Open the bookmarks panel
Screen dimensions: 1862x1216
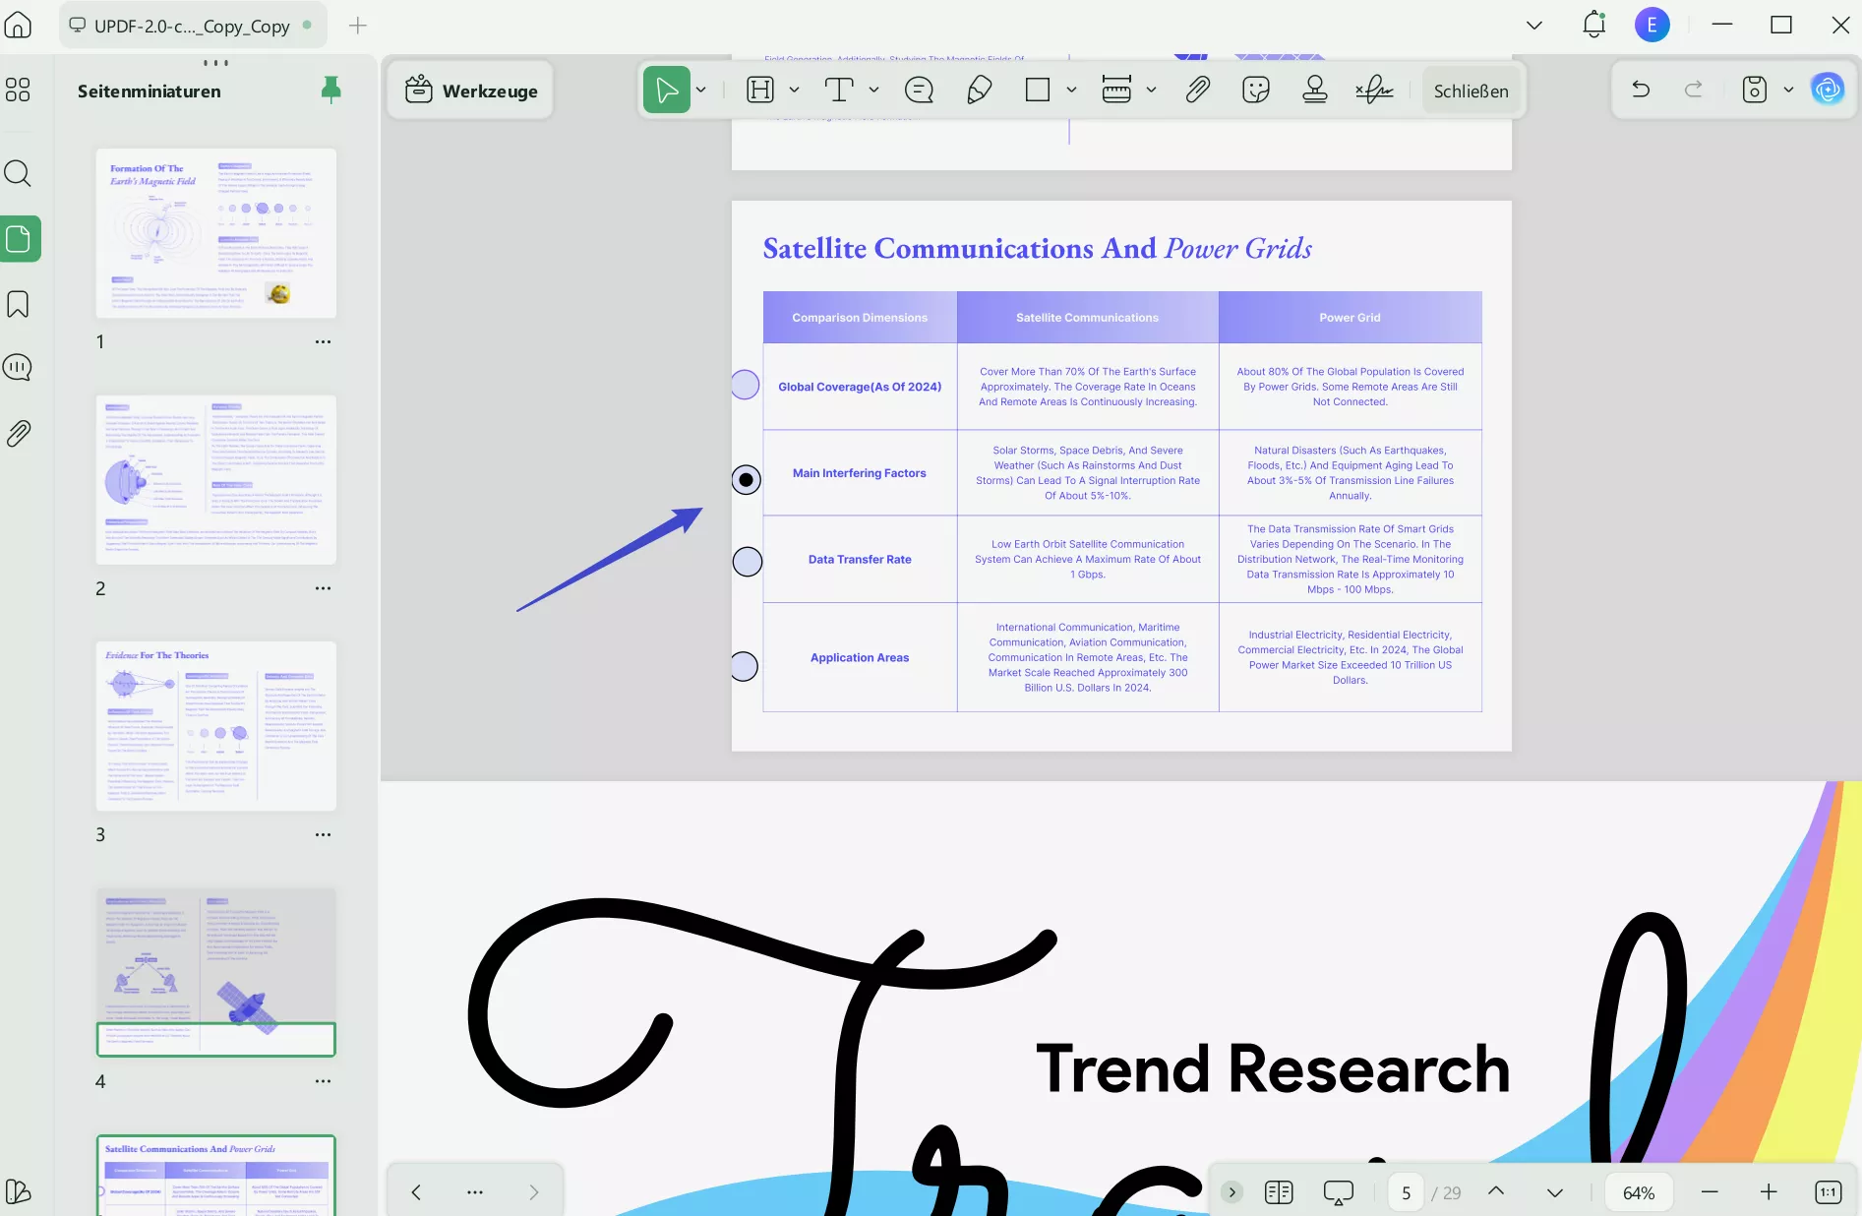[18, 304]
